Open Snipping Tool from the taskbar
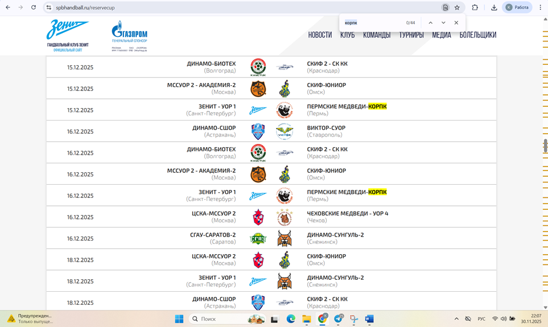Viewport: 548px width, 327px height. [x=354, y=318]
